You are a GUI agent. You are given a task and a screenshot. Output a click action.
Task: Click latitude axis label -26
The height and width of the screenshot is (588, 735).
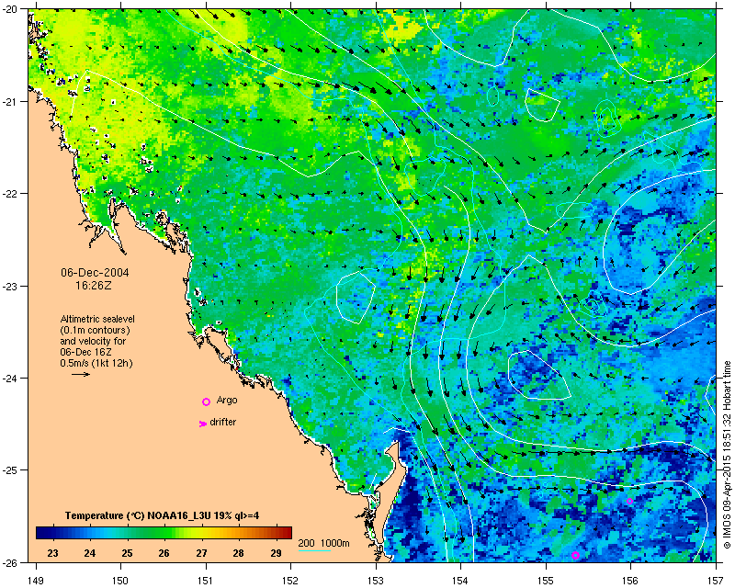click(12, 562)
